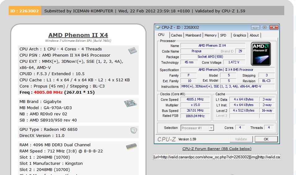The image size is (296, 175).
Task: Minimize the CPU-Z window
Action: coord(255,28)
